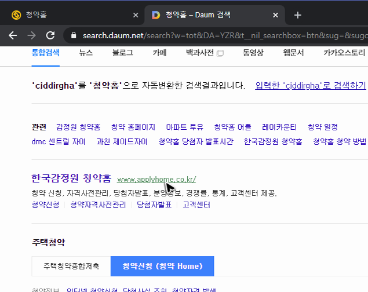The height and width of the screenshot is (292, 368).
Task: Search with the typed 'cjddirgha' link
Action: tap(311, 86)
